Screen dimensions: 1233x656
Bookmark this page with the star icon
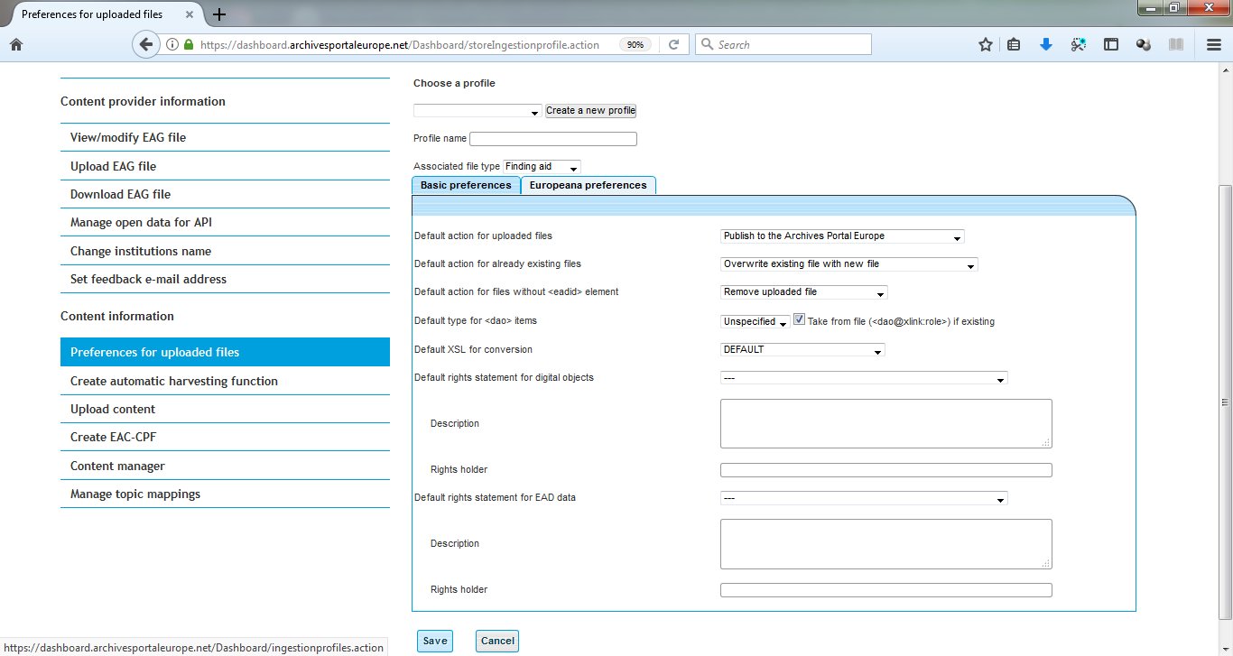986,44
